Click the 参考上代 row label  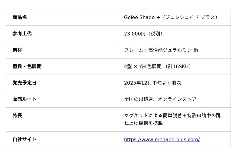(x=22, y=34)
